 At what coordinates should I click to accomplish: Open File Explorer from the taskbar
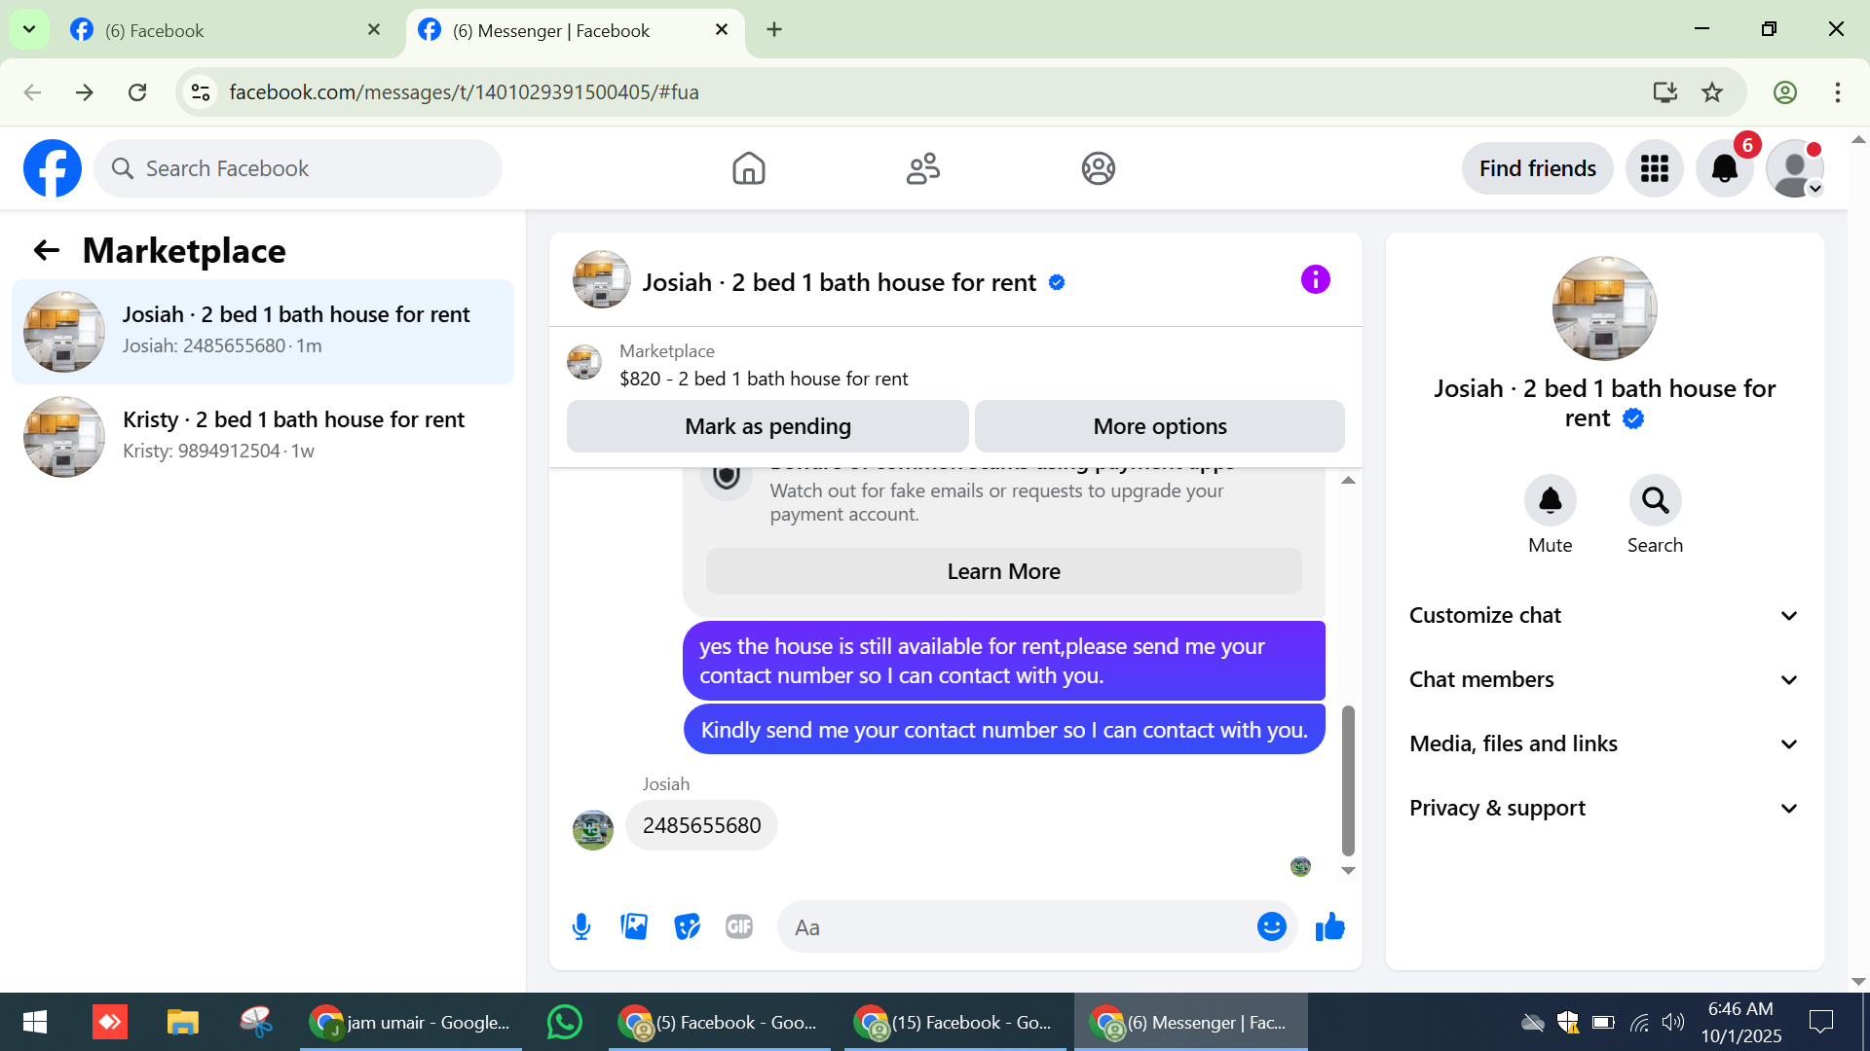[x=182, y=1022]
